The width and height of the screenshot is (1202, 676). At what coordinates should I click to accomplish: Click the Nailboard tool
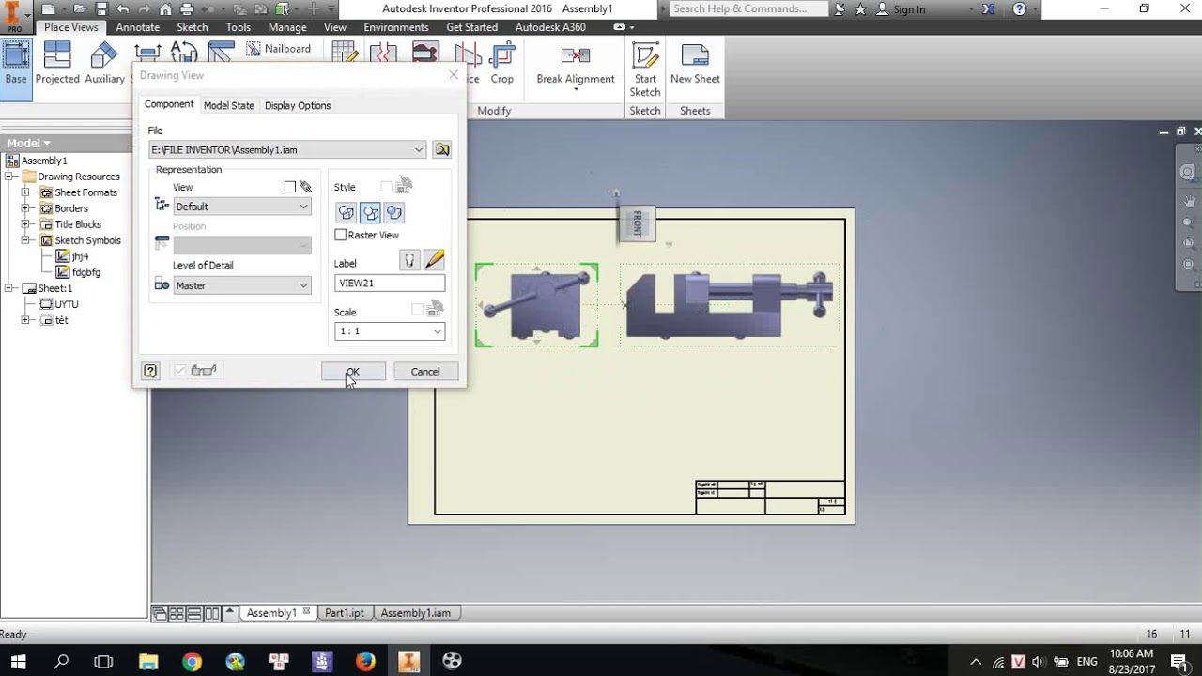(x=280, y=49)
